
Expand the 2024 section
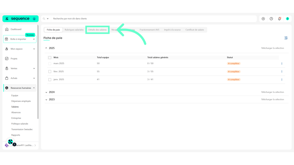pos(46,92)
